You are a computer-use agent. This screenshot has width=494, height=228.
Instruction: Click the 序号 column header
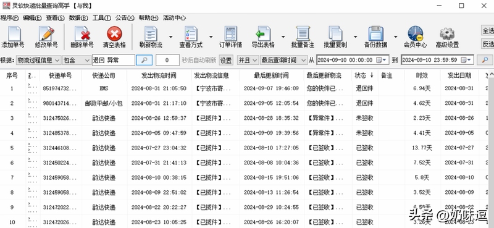pos(12,75)
